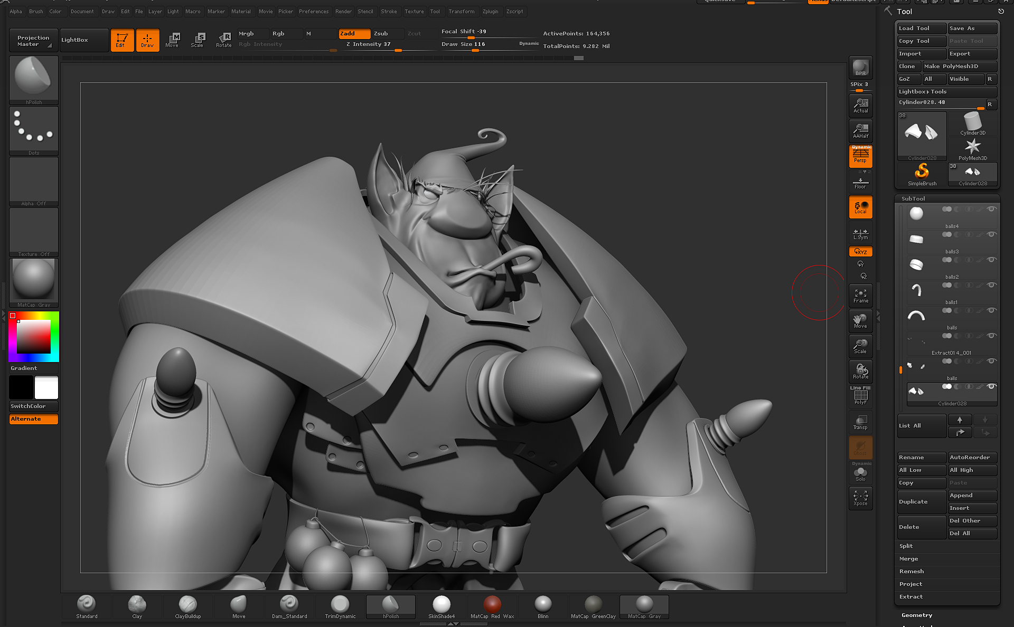
Task: Toggle PolyF wireframe display
Action: 860,396
